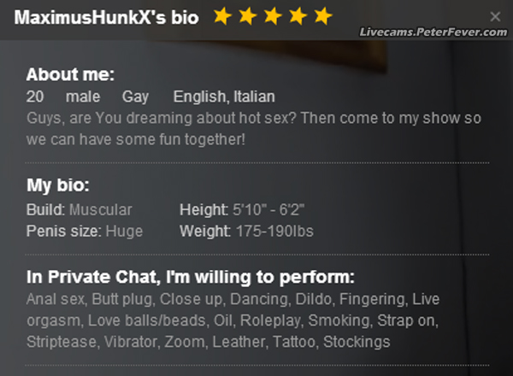This screenshot has height=376, width=513.
Task: Click the fourth gold rating star
Action: (297, 16)
